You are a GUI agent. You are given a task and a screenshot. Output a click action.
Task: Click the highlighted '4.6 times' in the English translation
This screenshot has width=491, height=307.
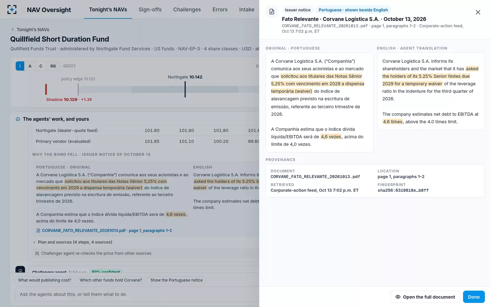(393, 122)
